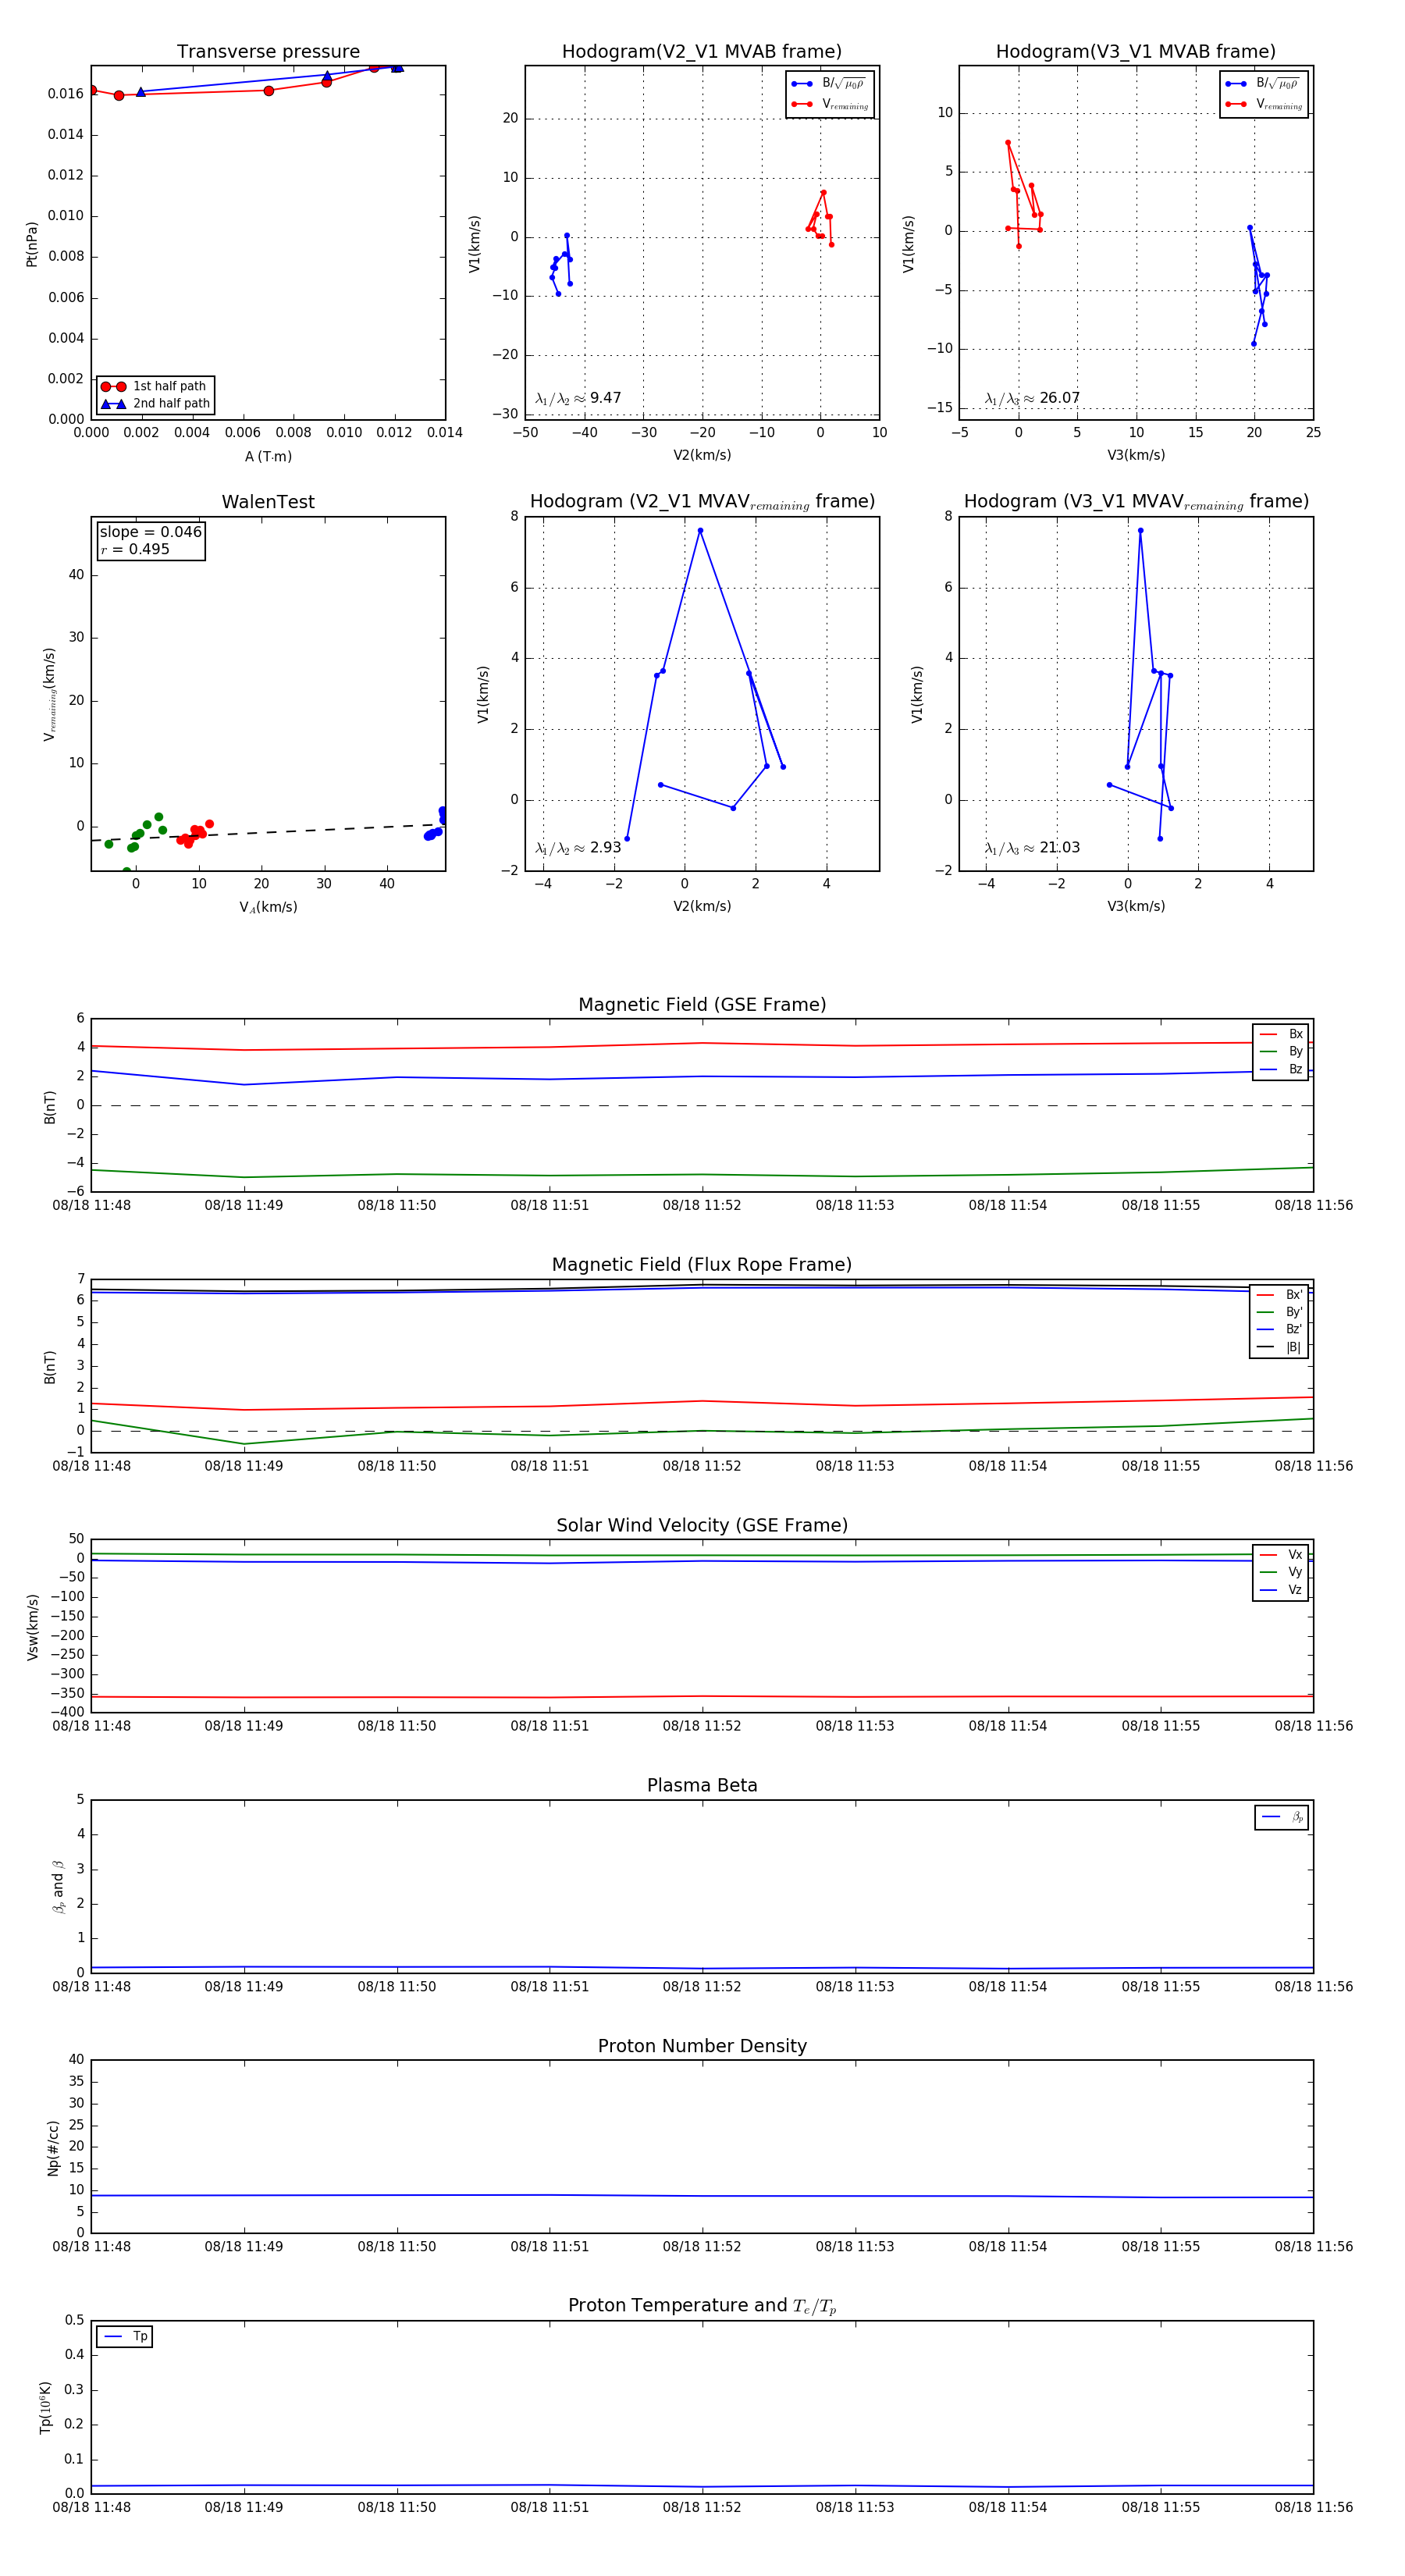Select Bx' in the Flux Rope legend
The image size is (1405, 2576).
click(x=1280, y=1294)
